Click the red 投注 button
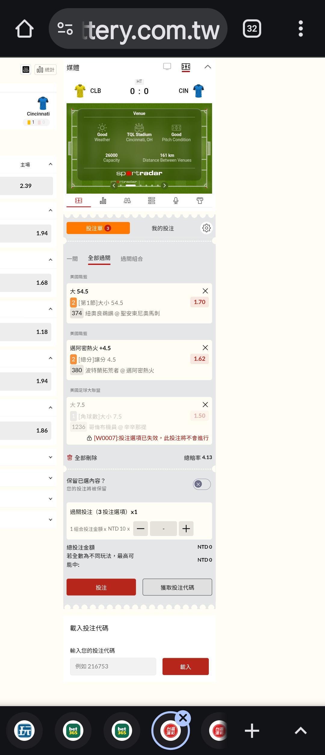 [101, 587]
